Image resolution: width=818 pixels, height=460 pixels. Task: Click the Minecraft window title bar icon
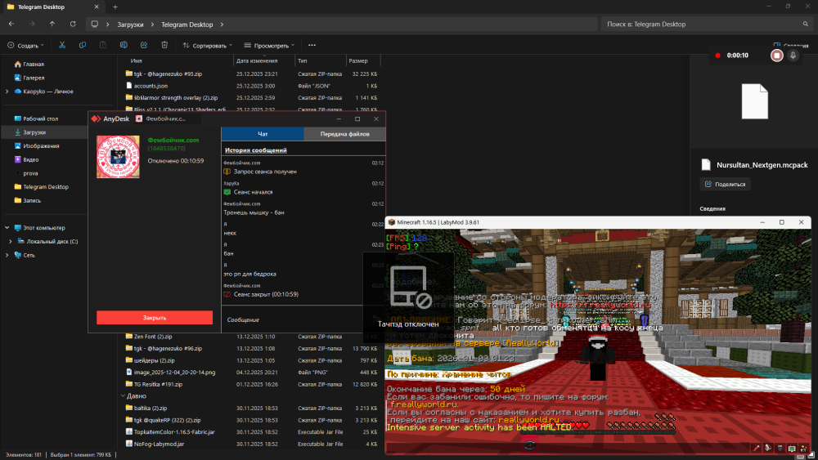pyautogui.click(x=391, y=222)
